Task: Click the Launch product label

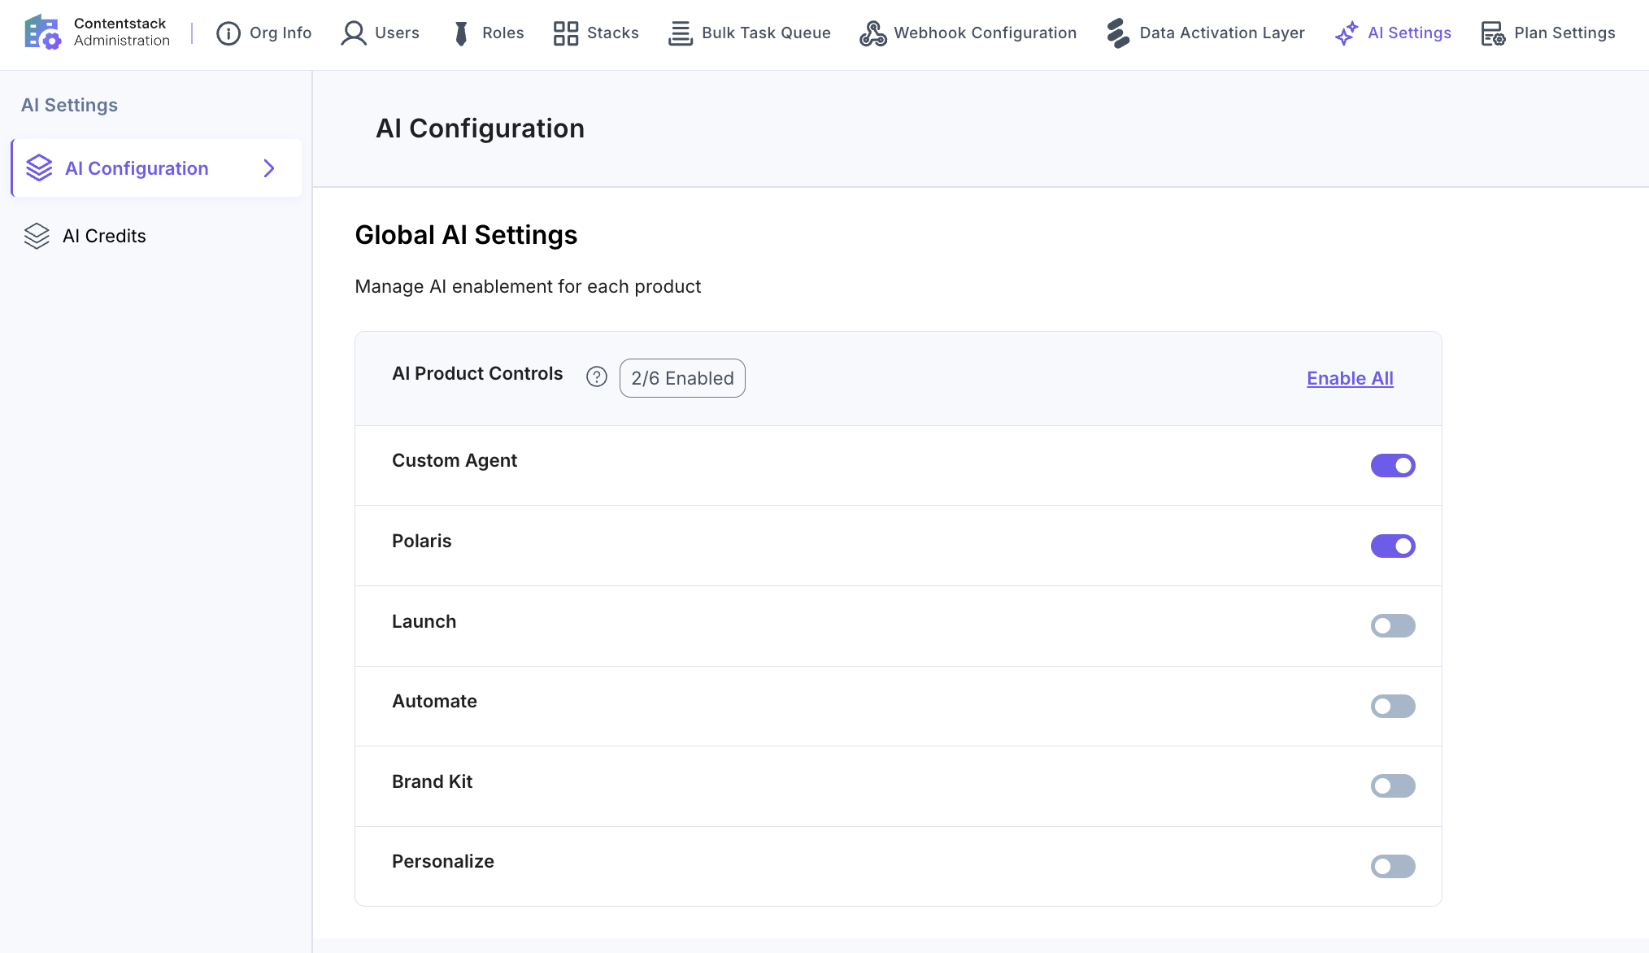Action: pos(424,621)
